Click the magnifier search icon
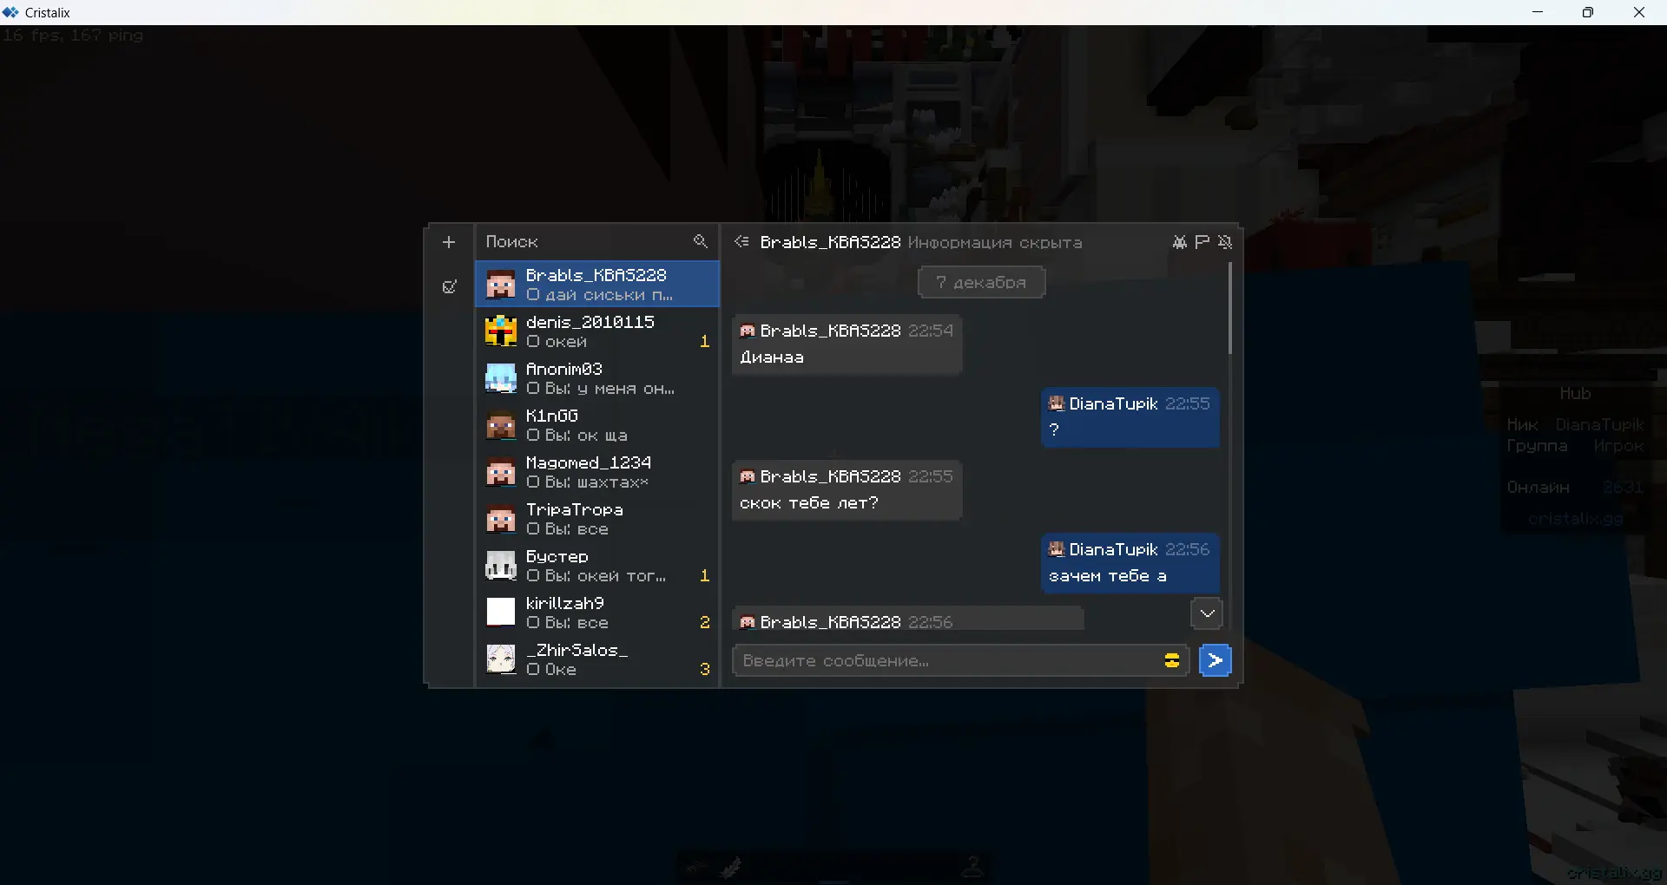The height and width of the screenshot is (885, 1667). coord(701,241)
